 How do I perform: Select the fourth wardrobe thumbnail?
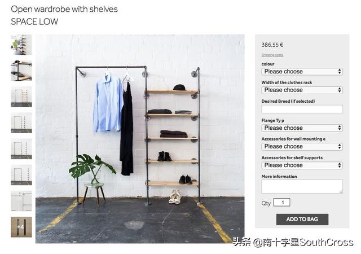pos(21,123)
